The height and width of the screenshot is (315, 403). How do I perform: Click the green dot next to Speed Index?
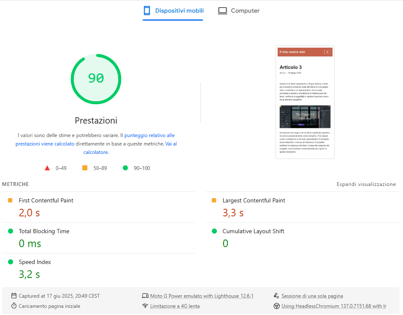click(11, 262)
